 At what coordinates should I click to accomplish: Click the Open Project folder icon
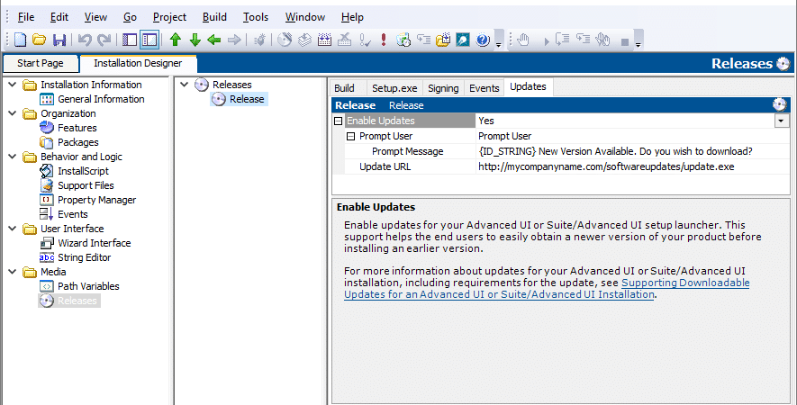(39, 40)
